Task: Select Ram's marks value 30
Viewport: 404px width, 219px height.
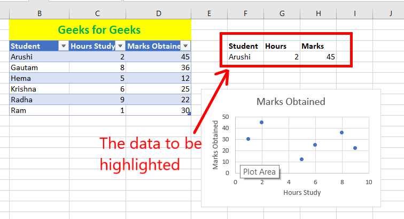Action: (159, 110)
